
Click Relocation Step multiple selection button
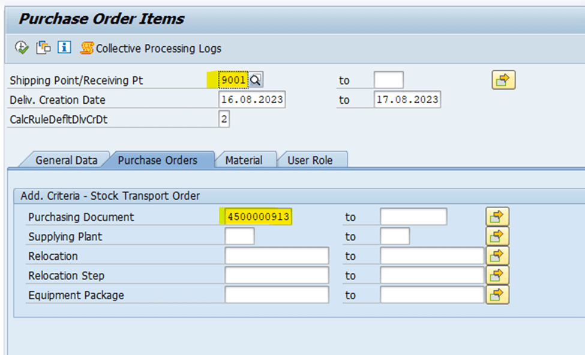tap(497, 275)
